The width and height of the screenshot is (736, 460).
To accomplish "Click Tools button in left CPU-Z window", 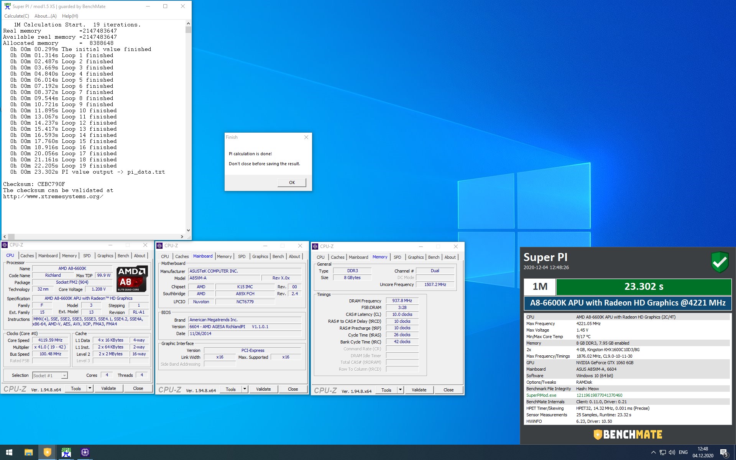I will point(76,388).
